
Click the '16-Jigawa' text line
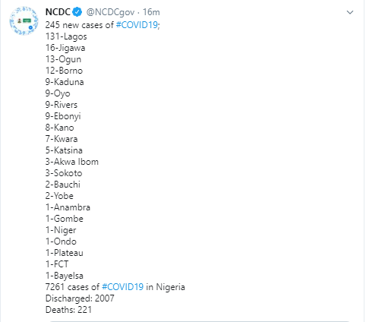65,48
